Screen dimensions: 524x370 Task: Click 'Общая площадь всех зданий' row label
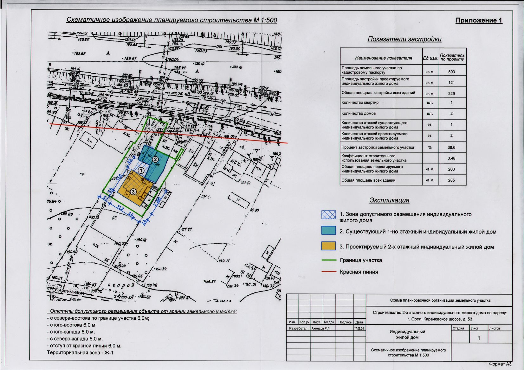point(368,180)
